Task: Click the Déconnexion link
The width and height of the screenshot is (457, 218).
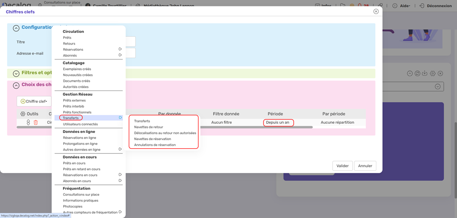Action: [436, 6]
